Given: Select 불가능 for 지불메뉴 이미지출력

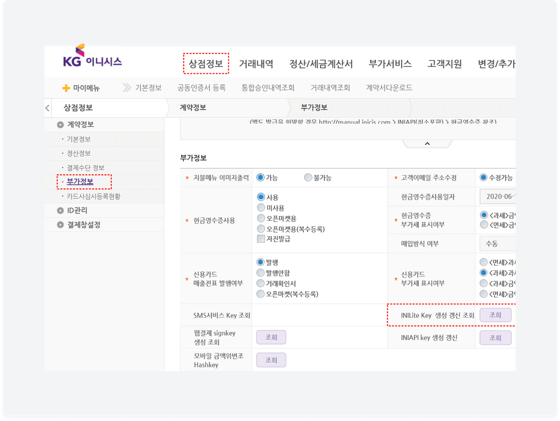Looking at the screenshot, I should click(x=308, y=177).
